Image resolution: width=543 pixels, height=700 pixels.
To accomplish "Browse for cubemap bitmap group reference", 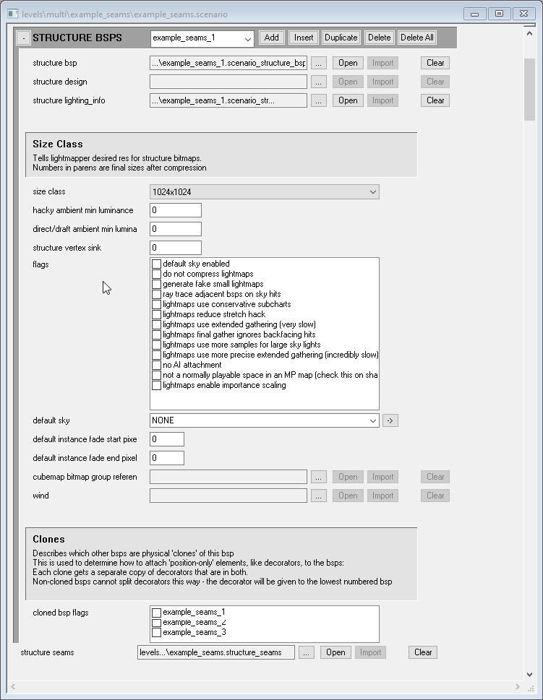I will tap(318, 477).
